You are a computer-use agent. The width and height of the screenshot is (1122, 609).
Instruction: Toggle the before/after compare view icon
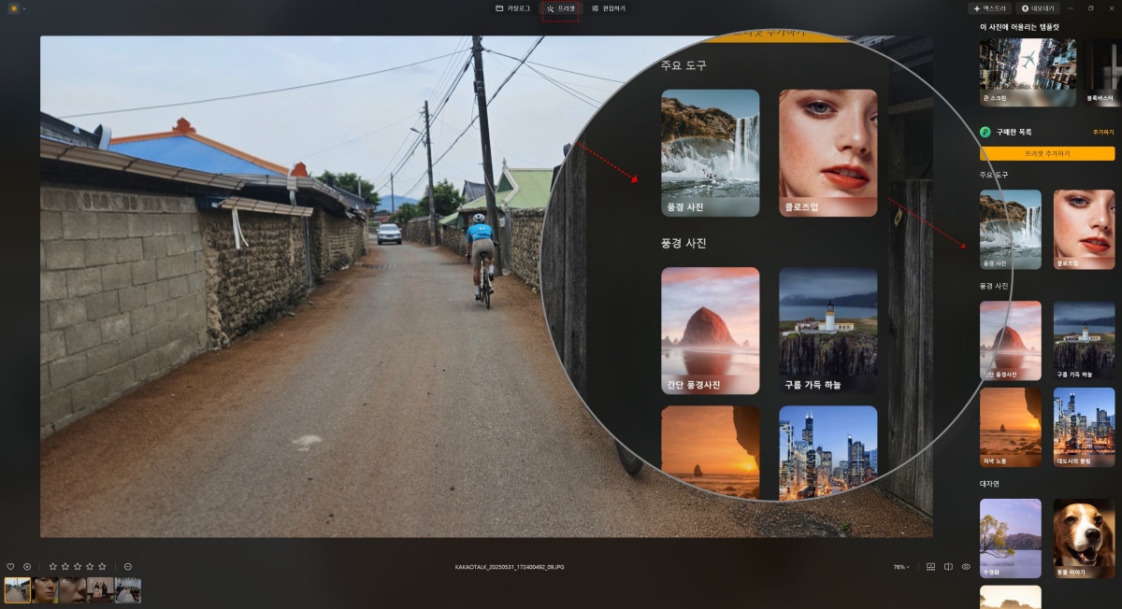[x=948, y=567]
